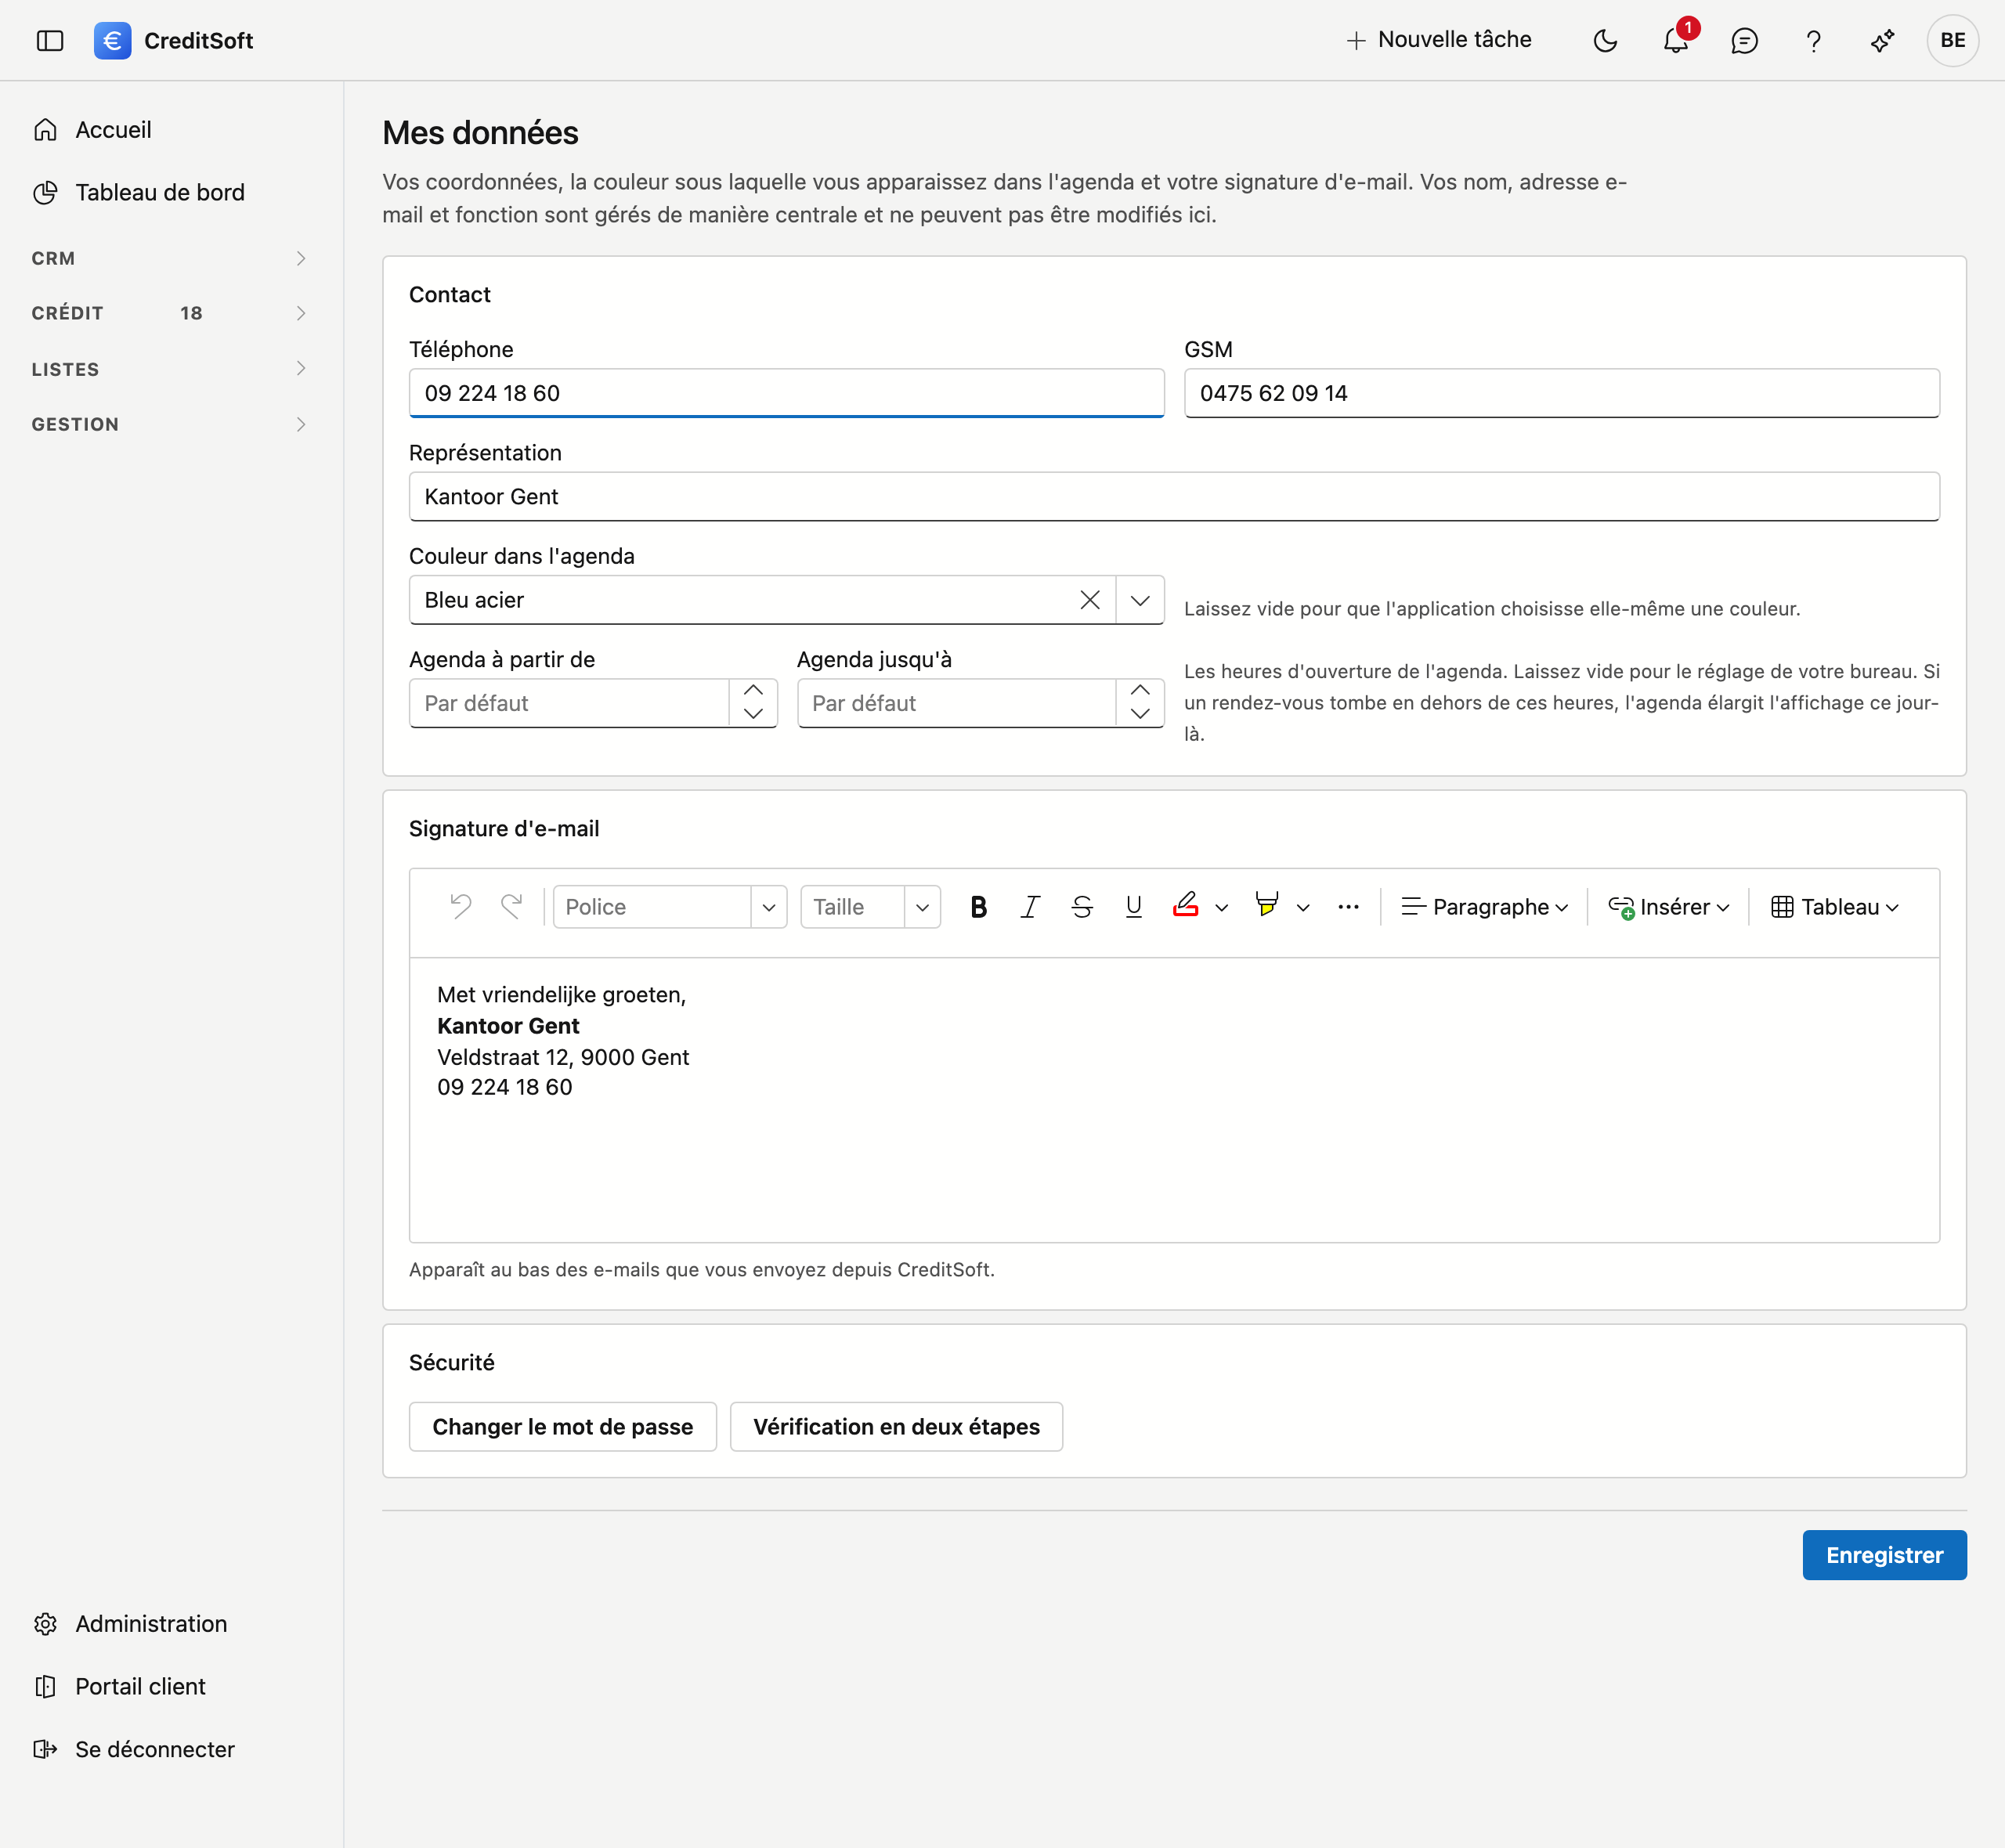Open the highlight color picker arrow
Image resolution: width=2005 pixels, height=1848 pixels.
coord(1303,908)
